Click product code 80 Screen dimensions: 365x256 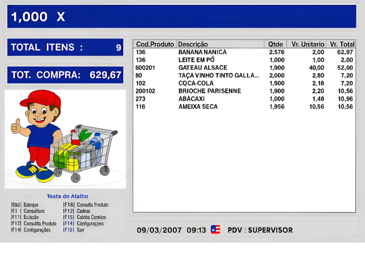(139, 75)
